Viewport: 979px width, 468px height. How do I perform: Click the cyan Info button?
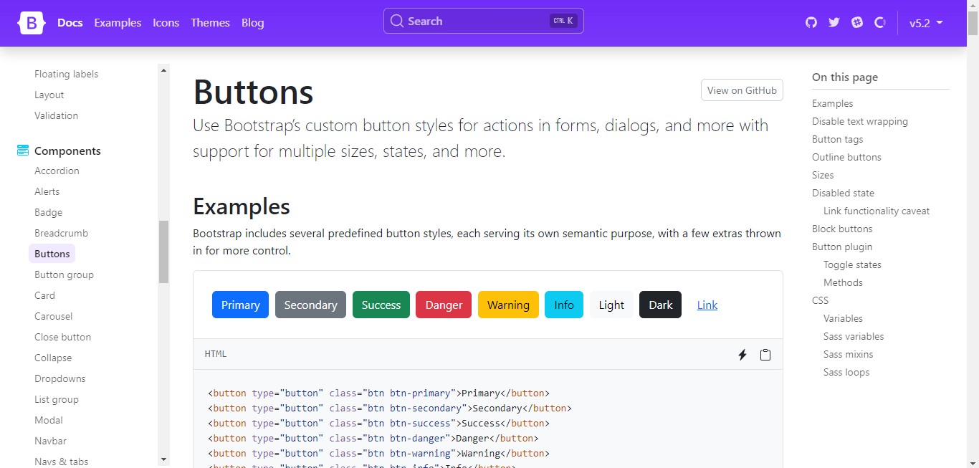[564, 305]
